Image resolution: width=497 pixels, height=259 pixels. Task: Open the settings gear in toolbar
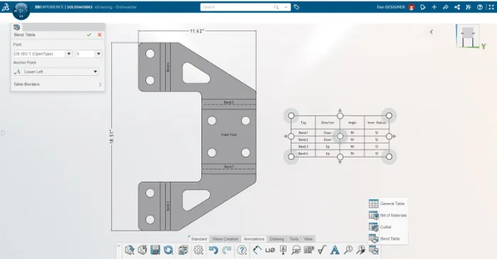coord(199,250)
